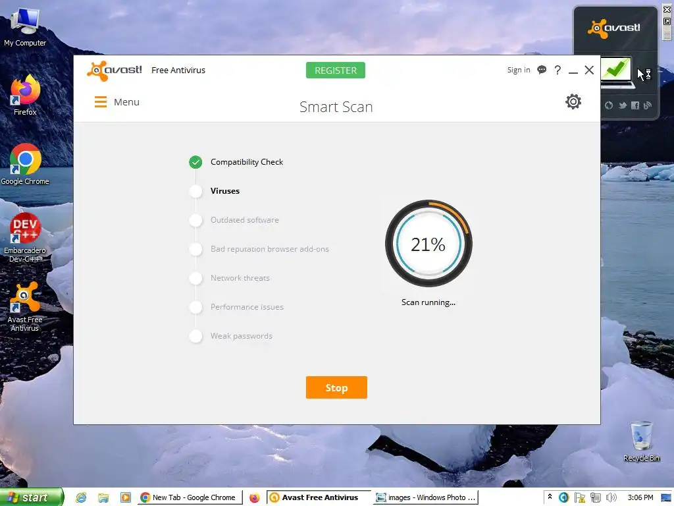This screenshot has width=674, height=506.
Task: Click the Viruses step circle indicator
Action: click(195, 191)
